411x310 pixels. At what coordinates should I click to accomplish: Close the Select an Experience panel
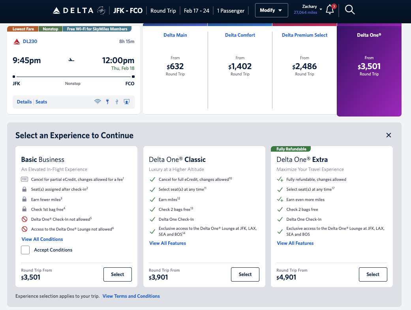388,135
